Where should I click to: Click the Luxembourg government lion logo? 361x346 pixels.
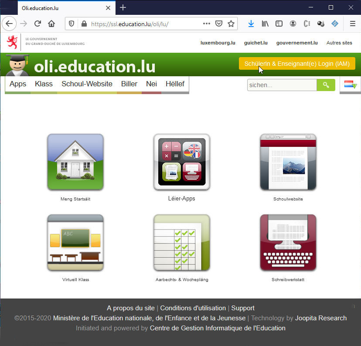point(12,42)
